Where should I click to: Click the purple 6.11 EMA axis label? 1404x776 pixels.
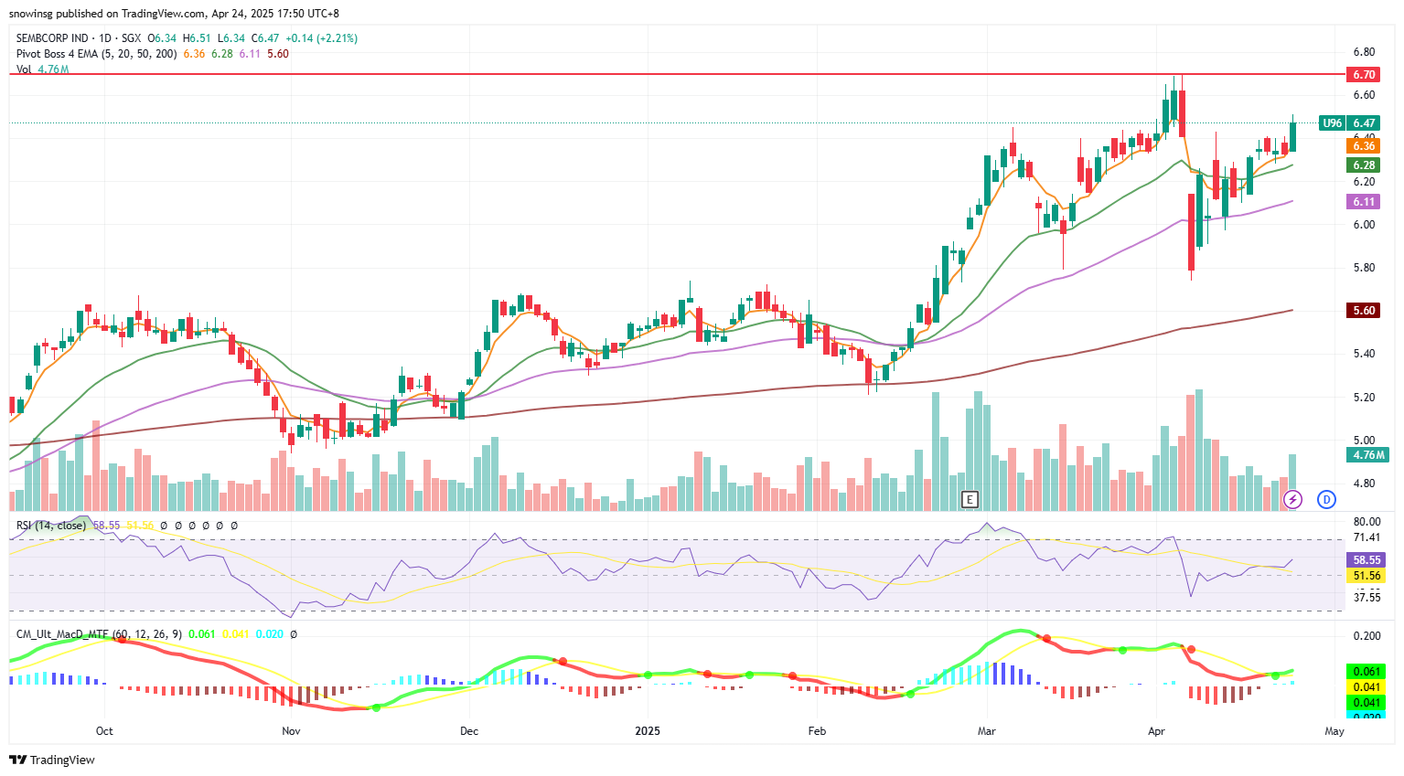tap(1364, 202)
